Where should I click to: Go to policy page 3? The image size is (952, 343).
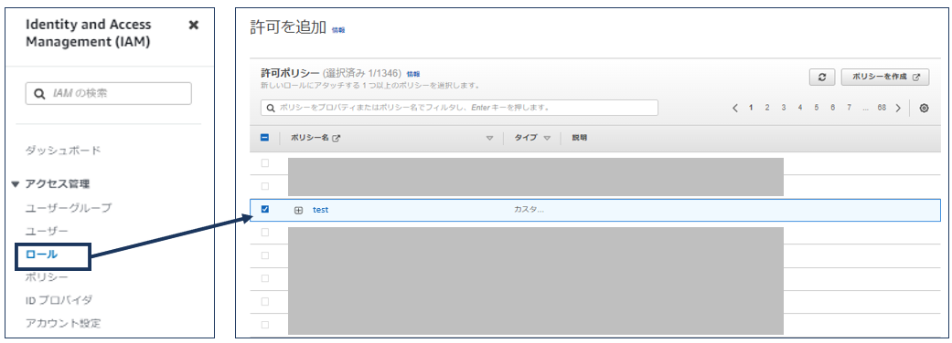click(784, 108)
